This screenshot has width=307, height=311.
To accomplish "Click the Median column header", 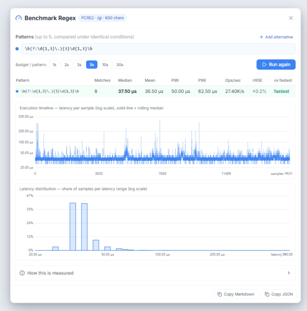I will point(125,80).
